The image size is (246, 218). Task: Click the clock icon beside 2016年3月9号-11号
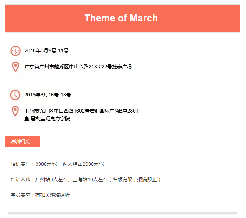click(15, 51)
